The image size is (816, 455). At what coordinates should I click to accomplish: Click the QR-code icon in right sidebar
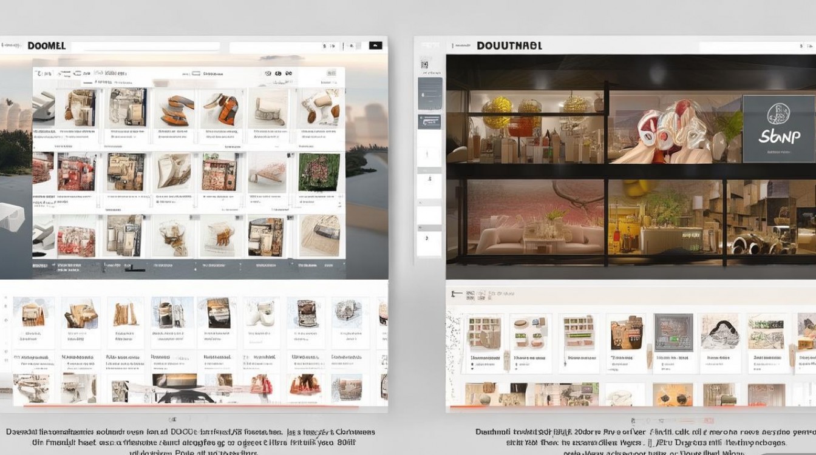click(424, 64)
